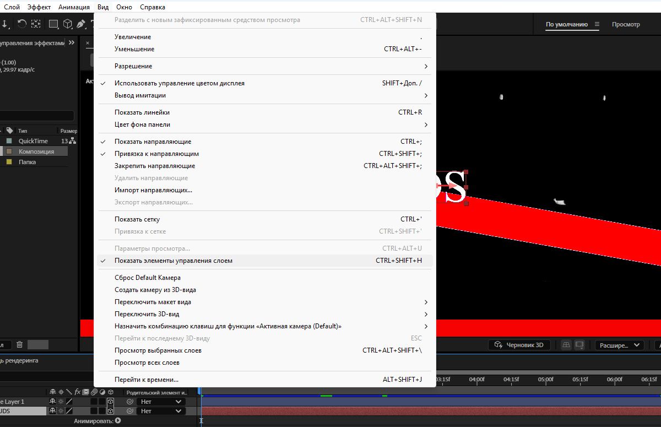Toggle 3D layer switch for UDS layer
The width and height of the screenshot is (661, 427).
point(110,411)
